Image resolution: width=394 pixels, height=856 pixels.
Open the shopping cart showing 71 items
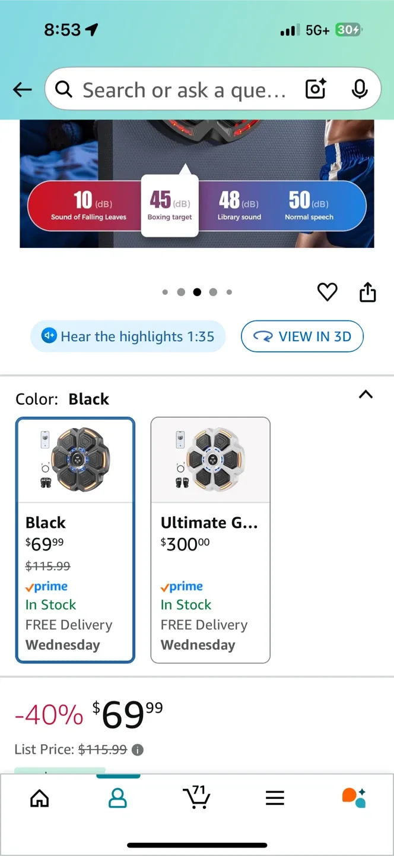pos(197,798)
